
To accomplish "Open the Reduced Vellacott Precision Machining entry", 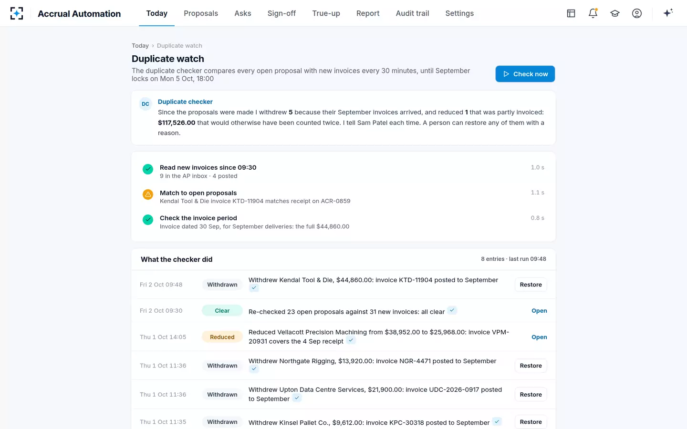I will tap(539, 337).
